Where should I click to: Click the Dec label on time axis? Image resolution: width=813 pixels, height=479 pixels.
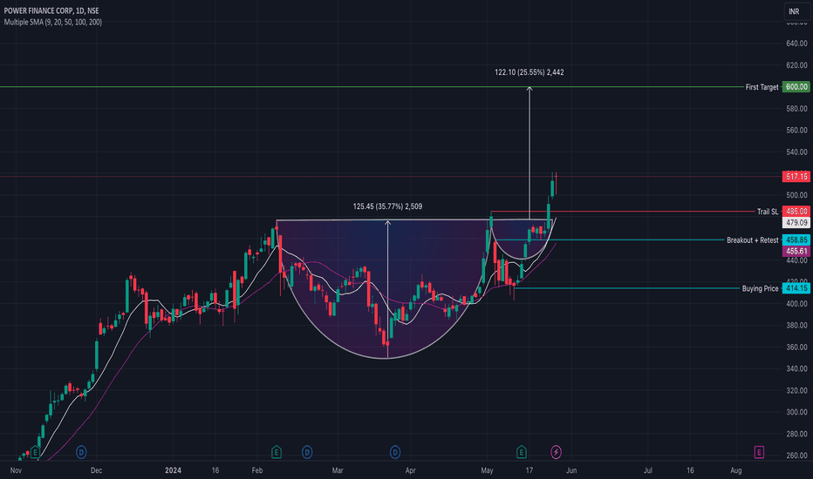pos(97,470)
